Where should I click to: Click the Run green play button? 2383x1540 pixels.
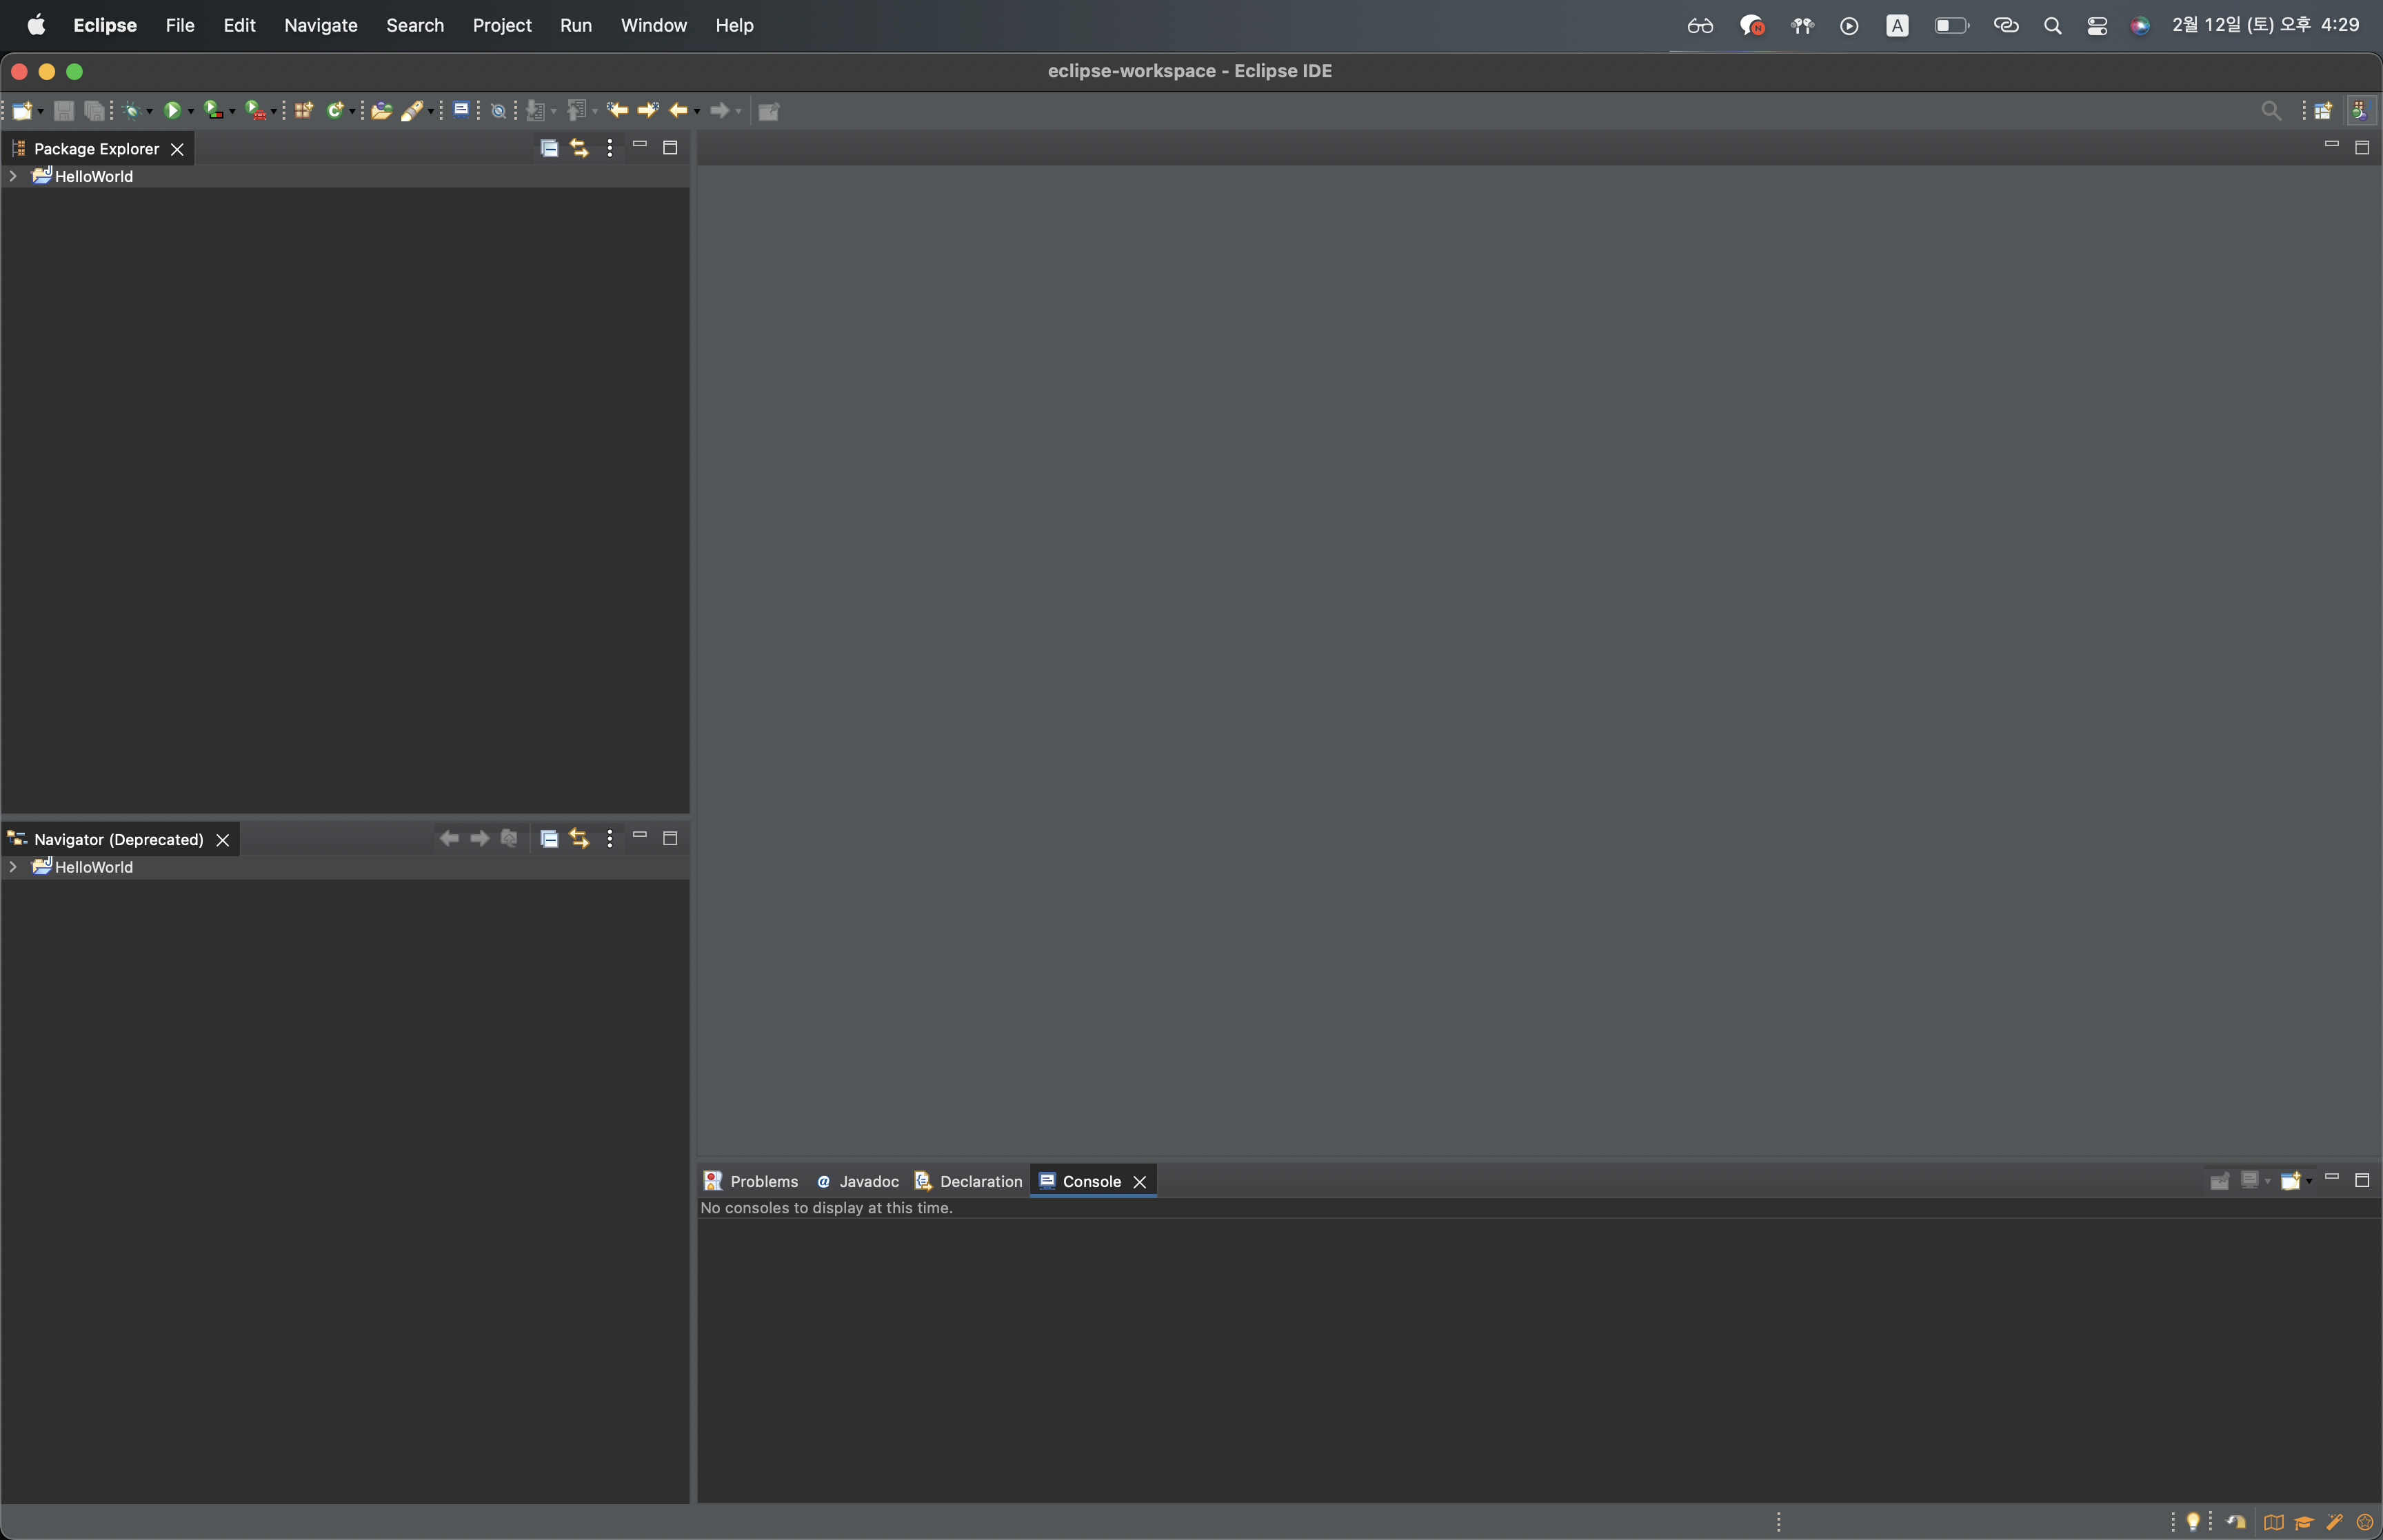172,111
